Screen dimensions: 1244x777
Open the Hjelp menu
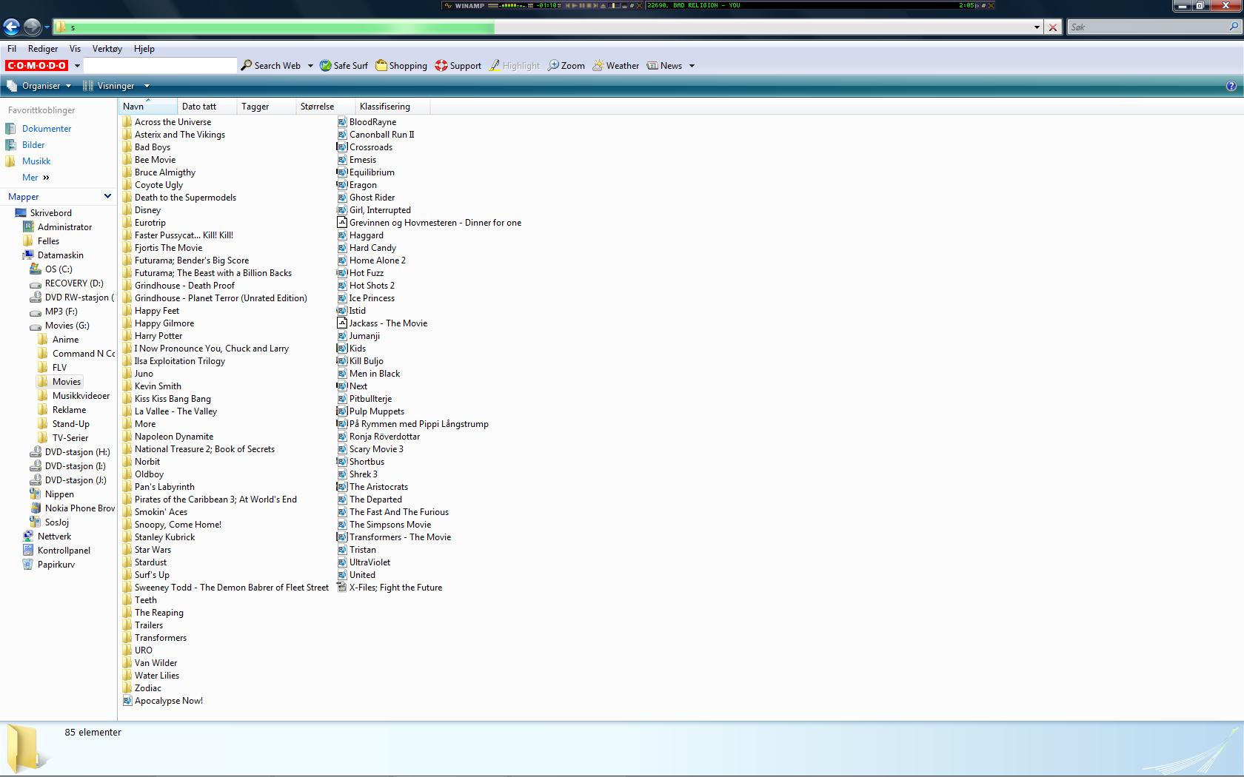pos(144,49)
